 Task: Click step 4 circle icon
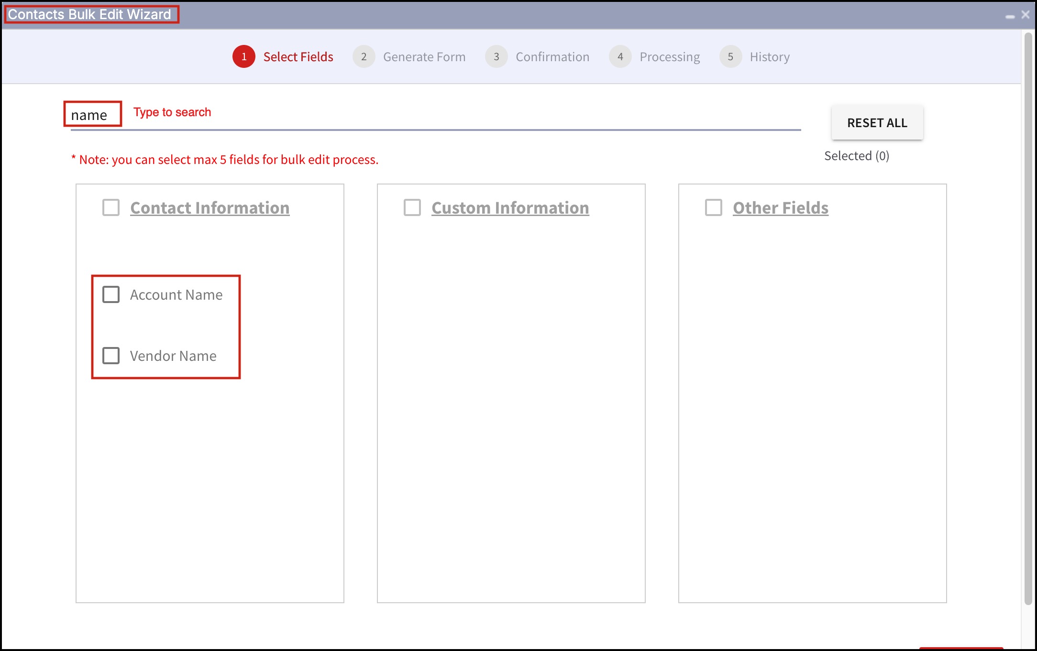click(x=620, y=57)
